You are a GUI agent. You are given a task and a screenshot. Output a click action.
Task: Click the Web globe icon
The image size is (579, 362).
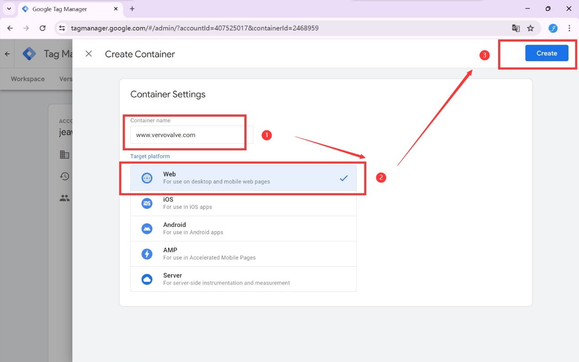(x=147, y=178)
